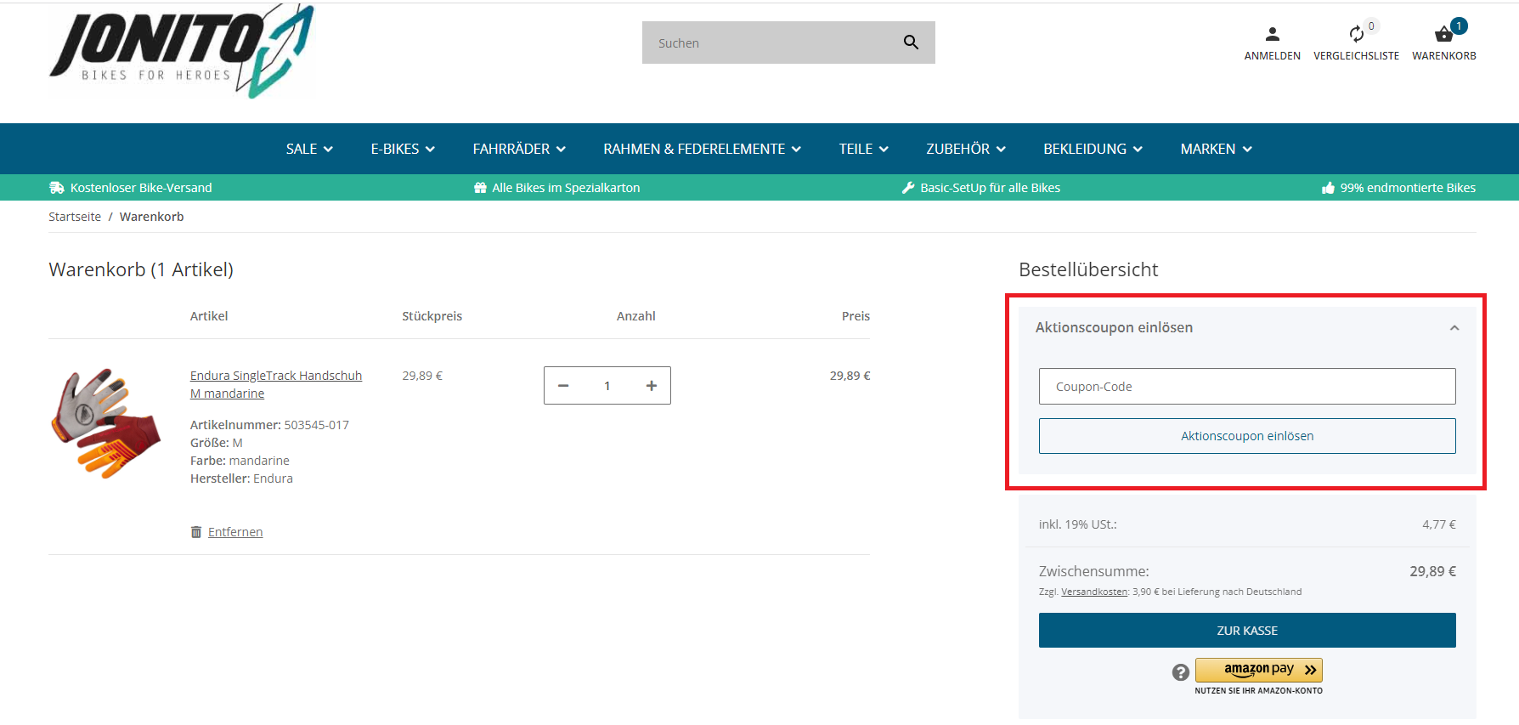Click 99% endmontierte Bikes banner text
The image size is (1519, 725).
click(x=1408, y=188)
